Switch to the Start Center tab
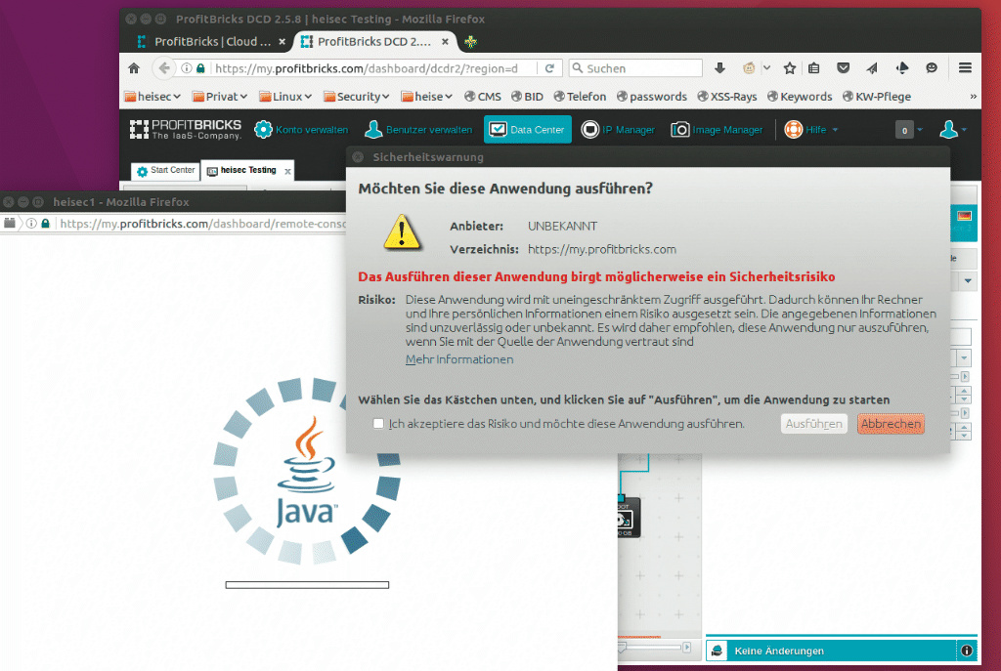Viewport: 1001px width, 671px height. (165, 171)
